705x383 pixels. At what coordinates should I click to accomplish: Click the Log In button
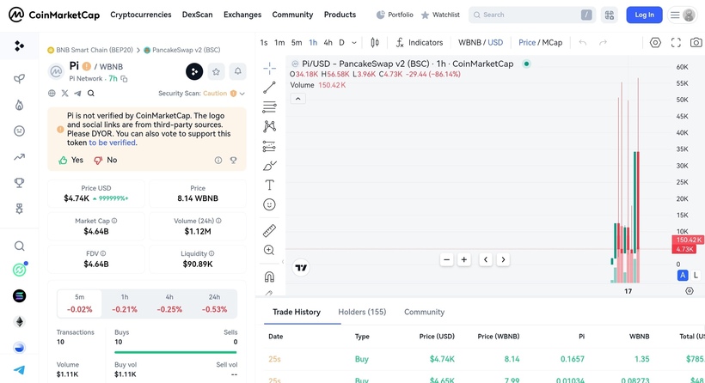click(644, 15)
